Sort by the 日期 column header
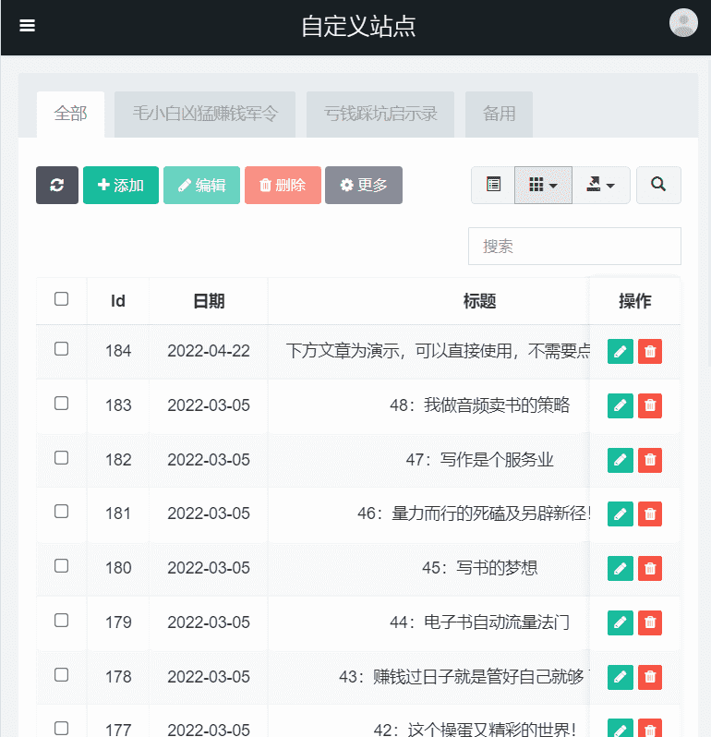The image size is (711, 737). [x=208, y=301]
